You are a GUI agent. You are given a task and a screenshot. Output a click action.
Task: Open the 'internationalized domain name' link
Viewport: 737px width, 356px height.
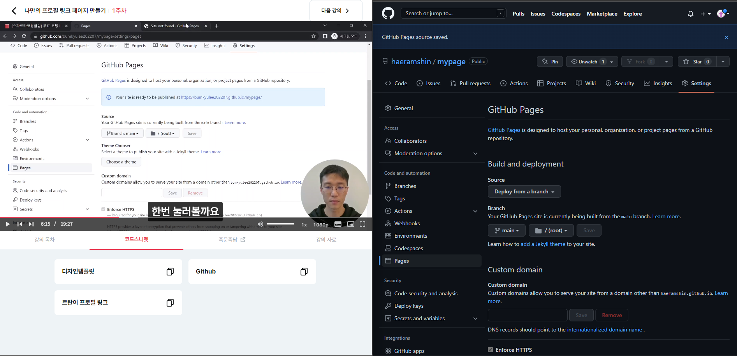[604, 330]
